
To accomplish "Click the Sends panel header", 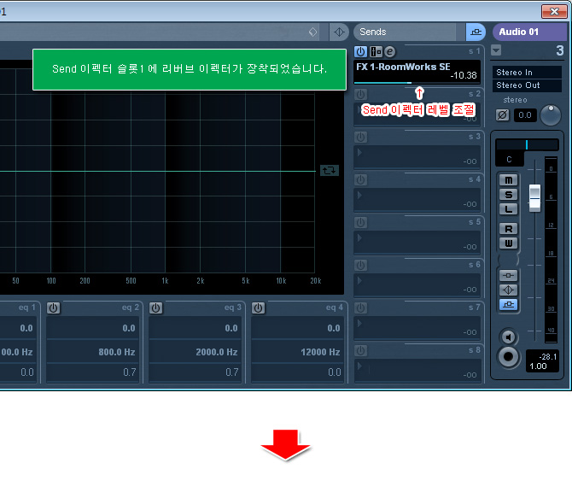I will [405, 32].
